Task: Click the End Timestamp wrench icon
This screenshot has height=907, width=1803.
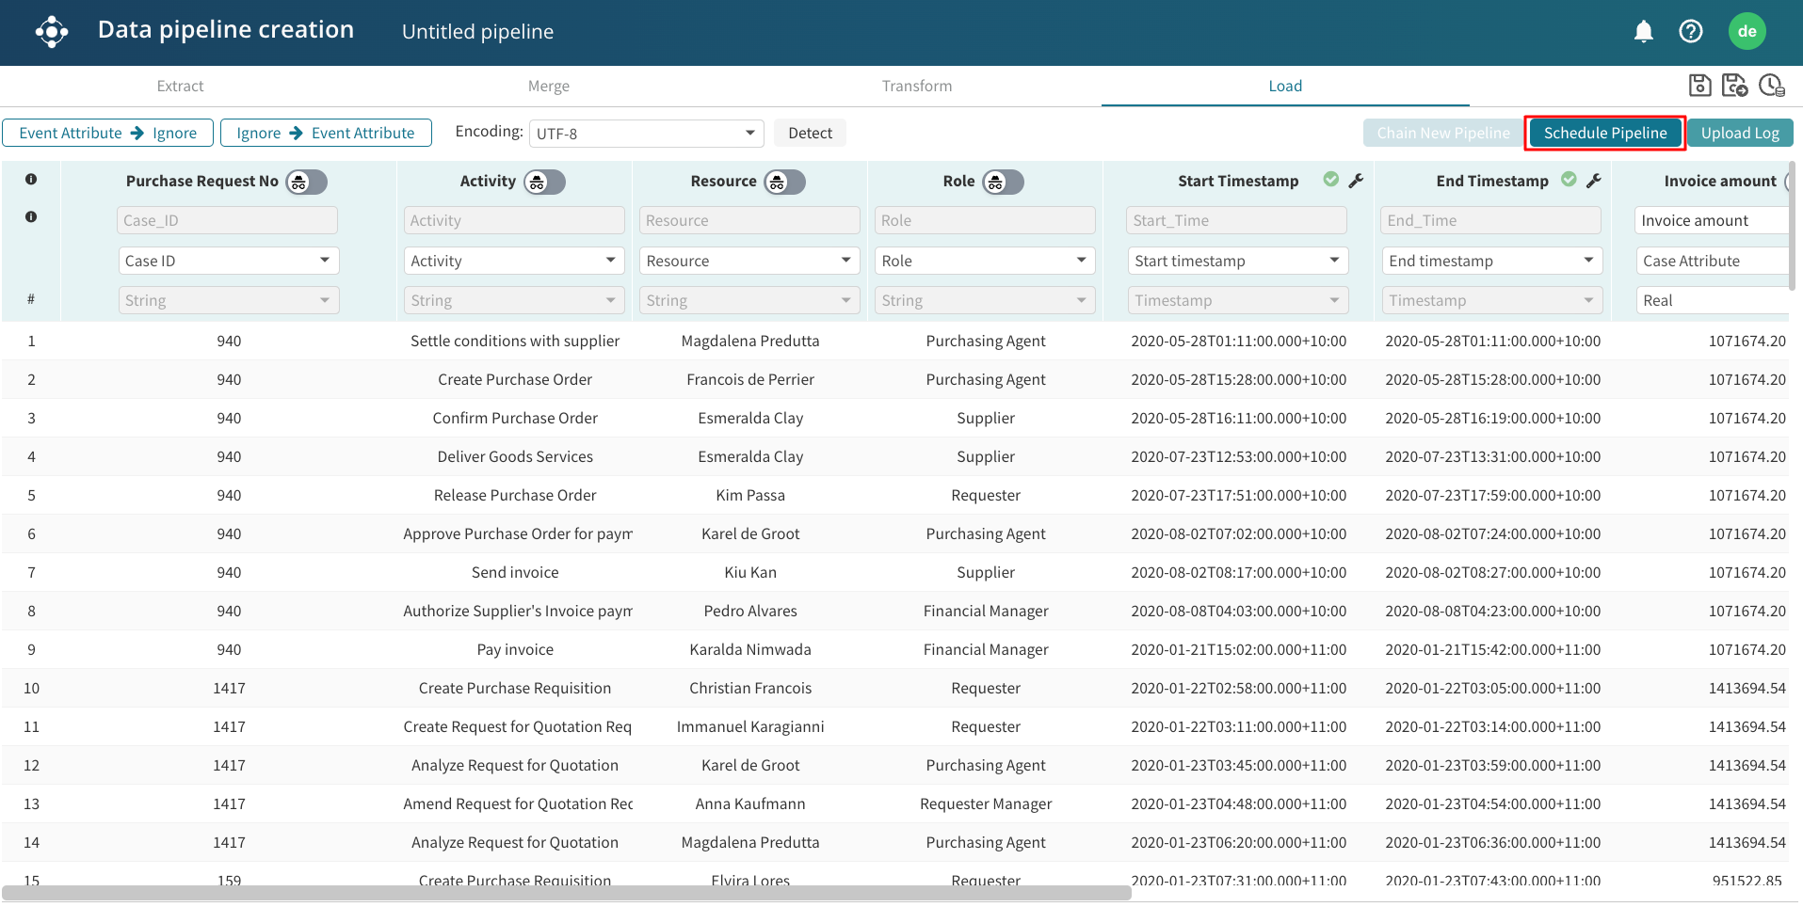Action: pyautogui.click(x=1593, y=181)
